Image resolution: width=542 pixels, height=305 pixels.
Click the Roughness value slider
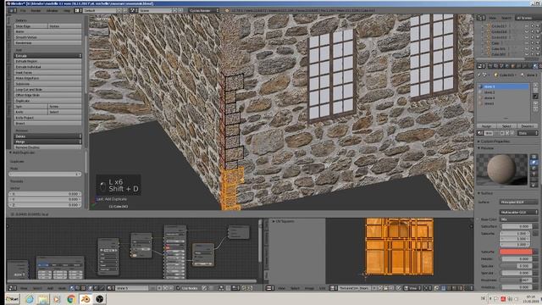516,280
